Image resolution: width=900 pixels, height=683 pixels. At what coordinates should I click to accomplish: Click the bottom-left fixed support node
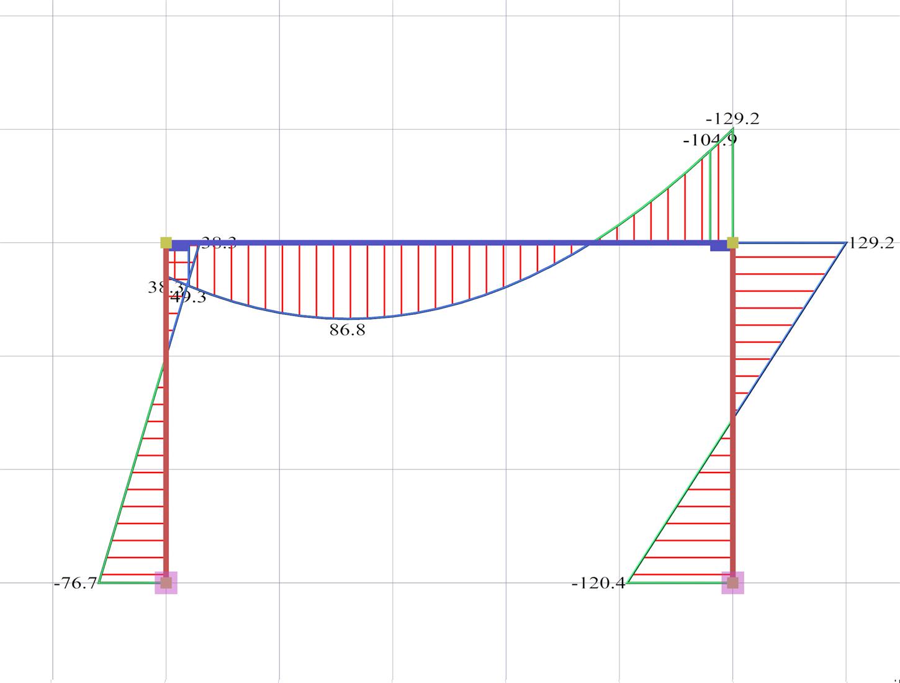pos(166,582)
